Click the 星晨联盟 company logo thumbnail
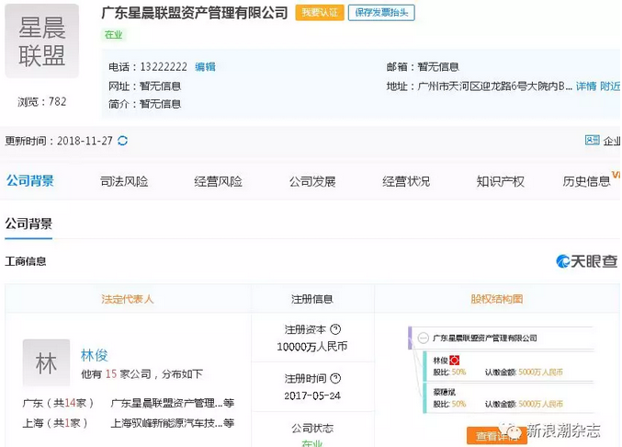The width and height of the screenshot is (622, 447). point(41,40)
